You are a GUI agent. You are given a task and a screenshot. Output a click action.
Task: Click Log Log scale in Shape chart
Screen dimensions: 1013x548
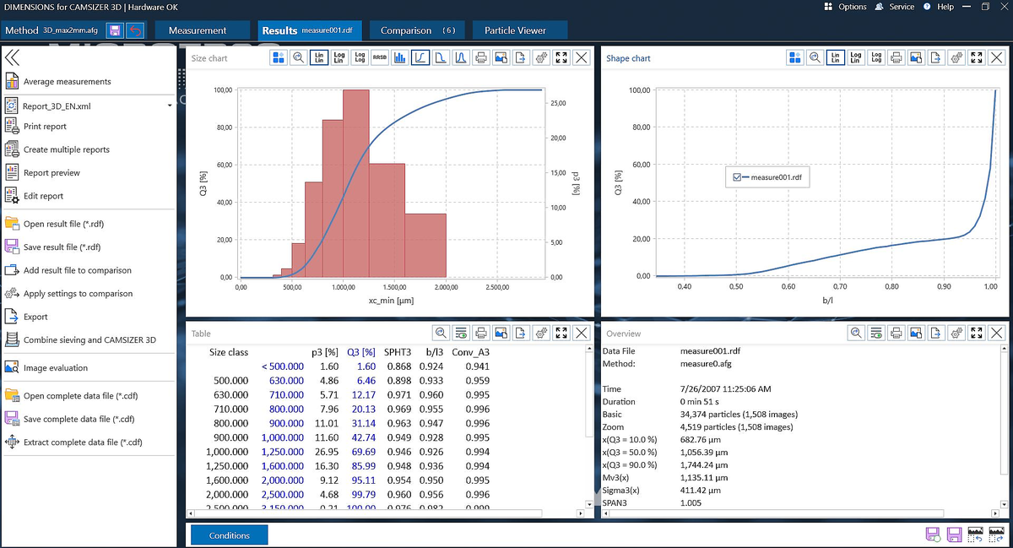[x=876, y=58]
